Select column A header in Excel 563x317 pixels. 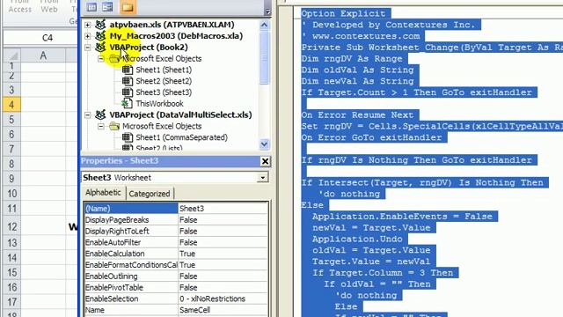click(43, 55)
